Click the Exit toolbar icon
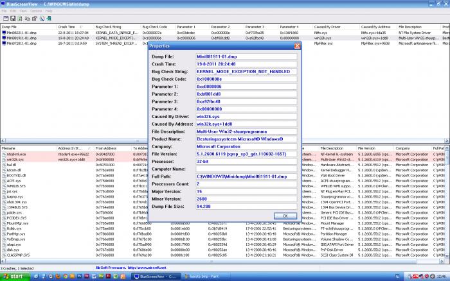The height and width of the screenshot is (281, 450). pos(49,19)
